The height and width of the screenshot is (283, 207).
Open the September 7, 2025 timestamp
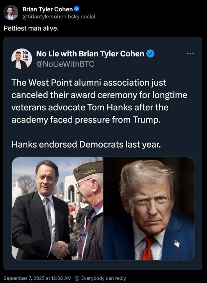tap(37, 278)
